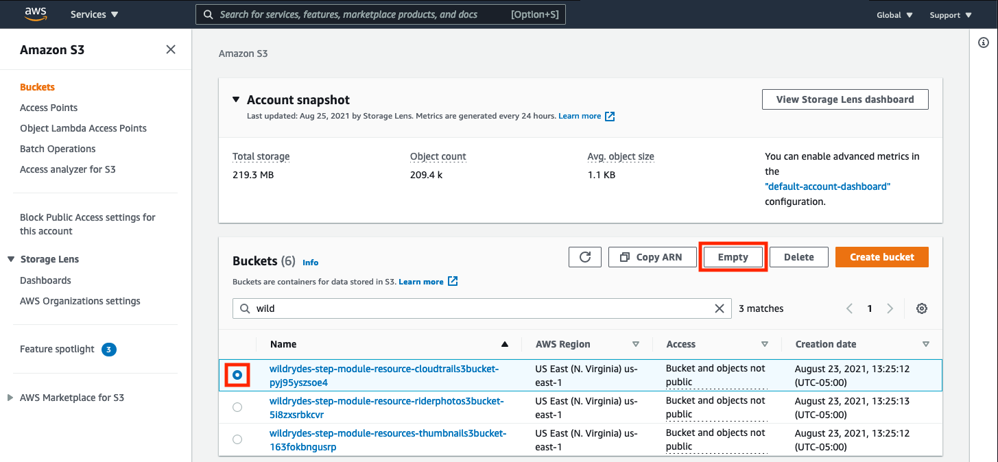Click the AWS search field
The width and height of the screenshot is (998, 462).
click(x=381, y=14)
